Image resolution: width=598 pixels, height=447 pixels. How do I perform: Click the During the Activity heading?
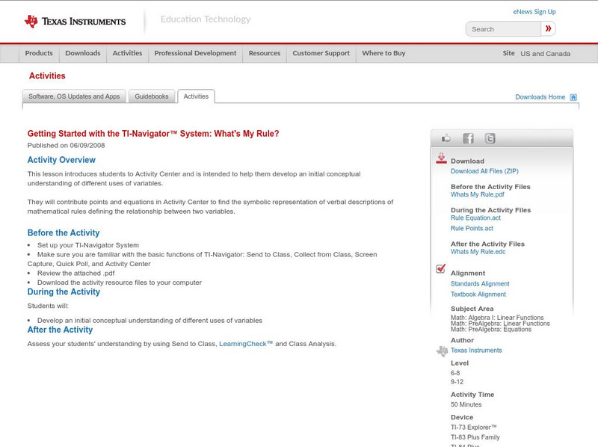64,292
